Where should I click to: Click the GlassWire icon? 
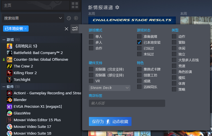(x=10, y=113)
